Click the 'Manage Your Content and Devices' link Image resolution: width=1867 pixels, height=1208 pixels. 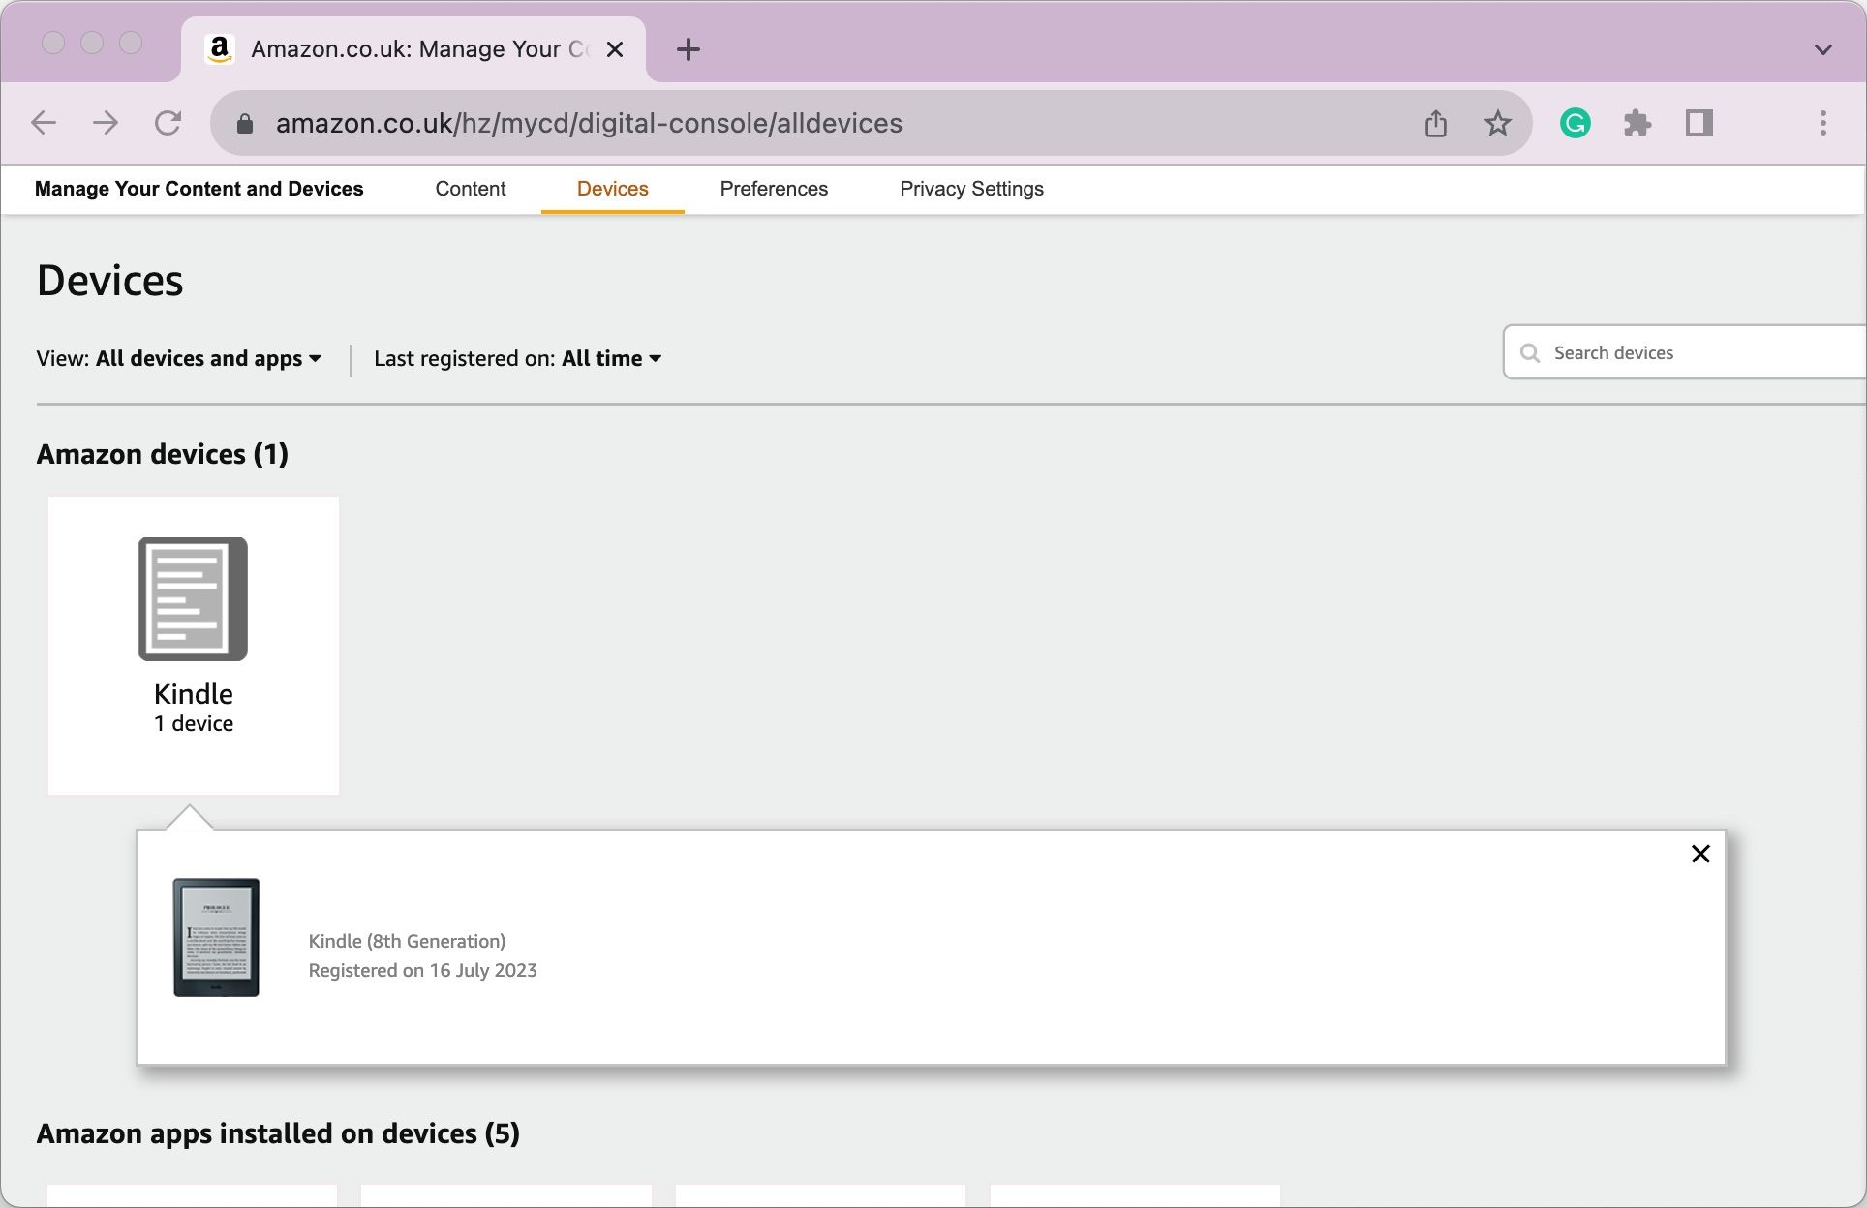199,189
